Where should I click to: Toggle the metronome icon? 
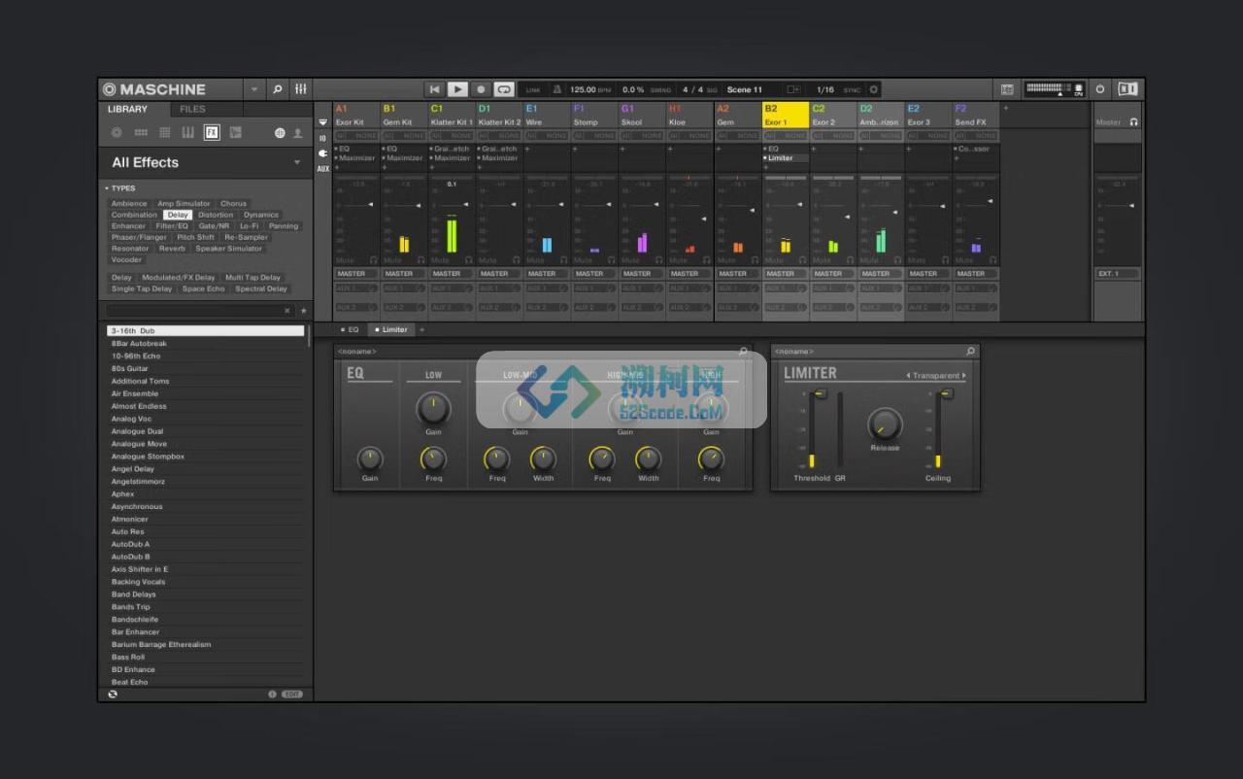tap(557, 89)
